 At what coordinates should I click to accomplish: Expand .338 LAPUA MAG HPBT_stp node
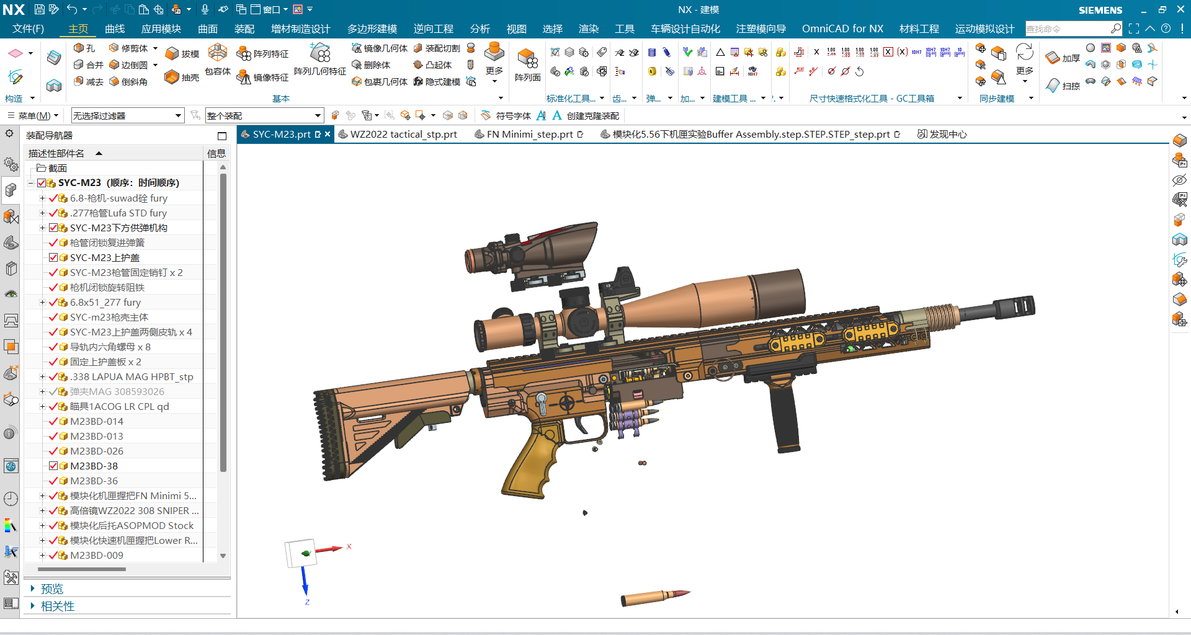coord(42,377)
